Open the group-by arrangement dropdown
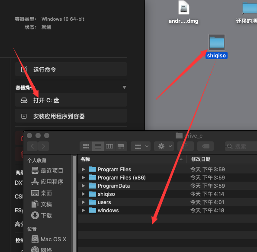 (141, 146)
